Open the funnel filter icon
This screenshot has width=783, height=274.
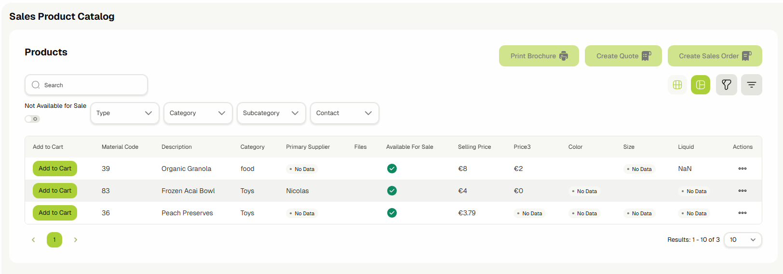pyautogui.click(x=726, y=85)
